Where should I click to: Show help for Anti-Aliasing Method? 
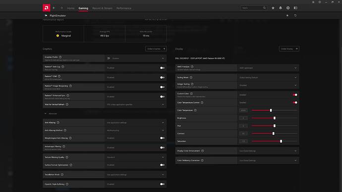65,130
